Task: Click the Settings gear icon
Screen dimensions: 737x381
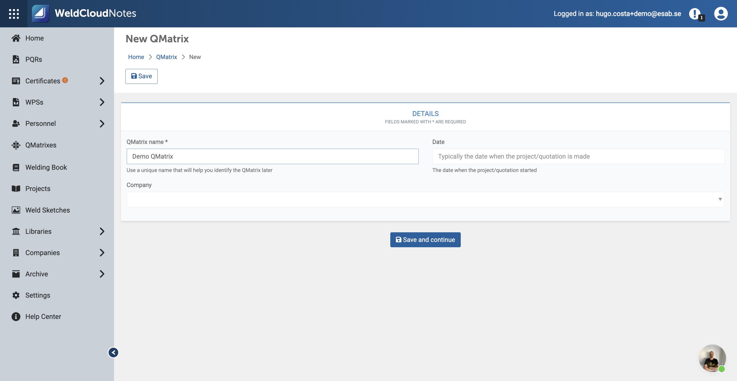Action: (16, 295)
